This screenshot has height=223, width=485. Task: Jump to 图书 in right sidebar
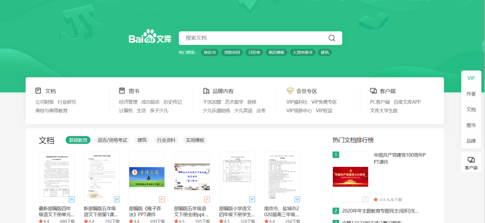coord(471,125)
